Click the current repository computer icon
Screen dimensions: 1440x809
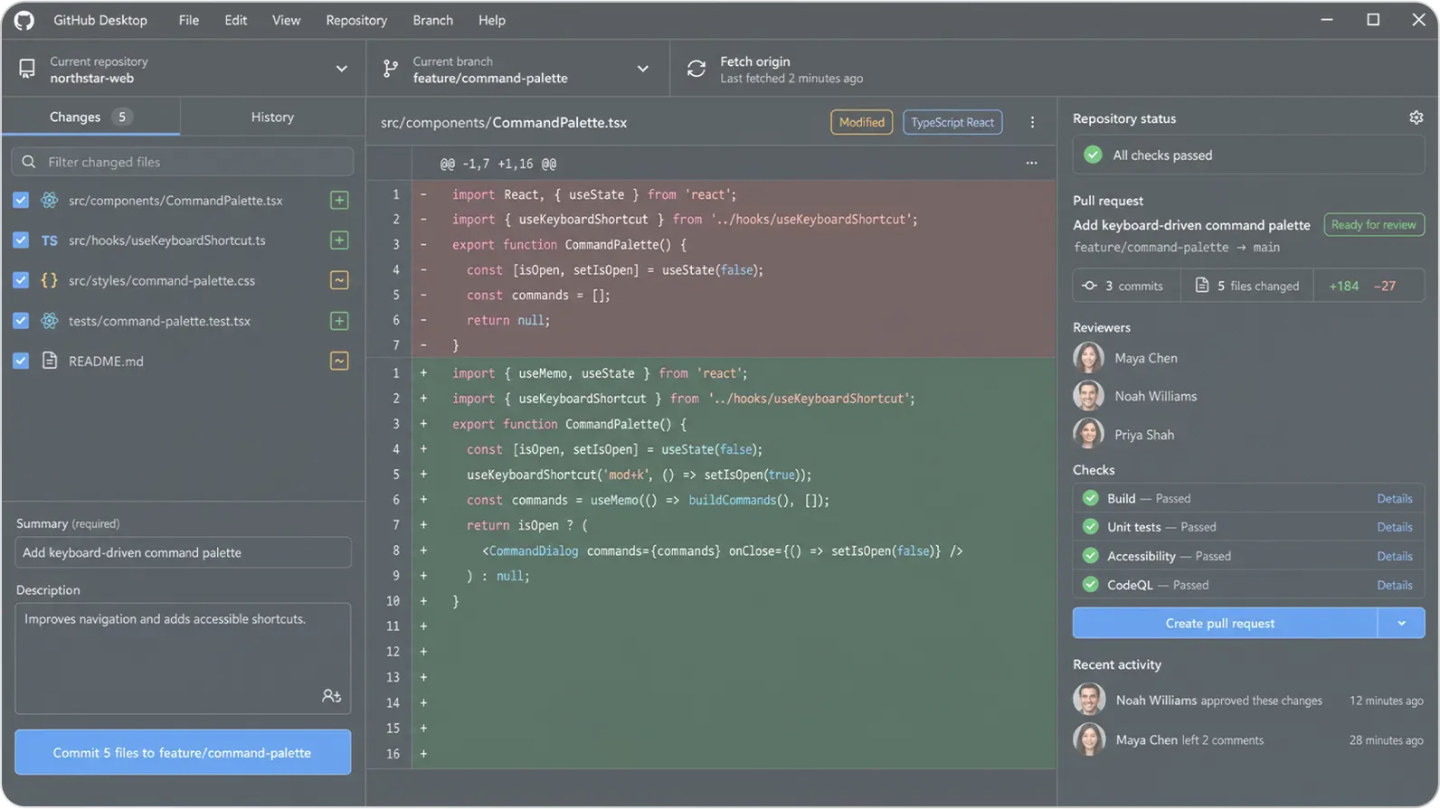[x=27, y=69]
